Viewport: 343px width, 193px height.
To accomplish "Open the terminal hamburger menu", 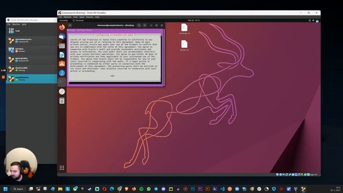I will click(145, 25).
